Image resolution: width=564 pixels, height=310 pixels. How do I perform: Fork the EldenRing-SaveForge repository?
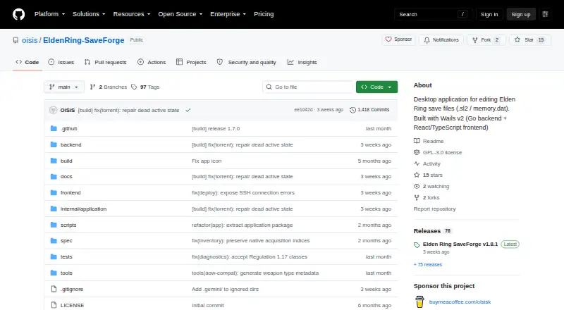point(486,40)
